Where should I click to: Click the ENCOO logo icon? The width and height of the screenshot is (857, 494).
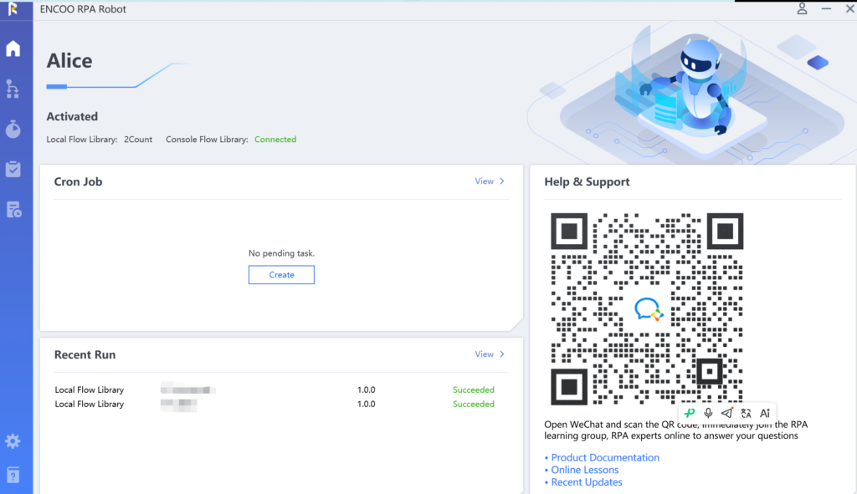pos(13,9)
